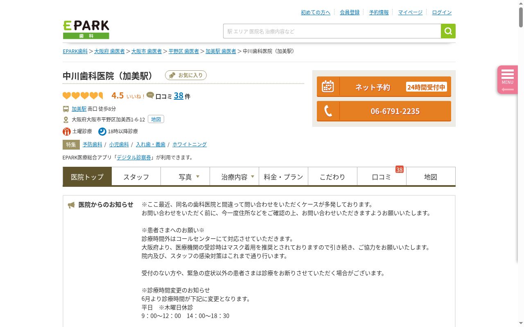The height and width of the screenshot is (327, 524).
Task: Click the 特集 label
Action: (x=71, y=144)
